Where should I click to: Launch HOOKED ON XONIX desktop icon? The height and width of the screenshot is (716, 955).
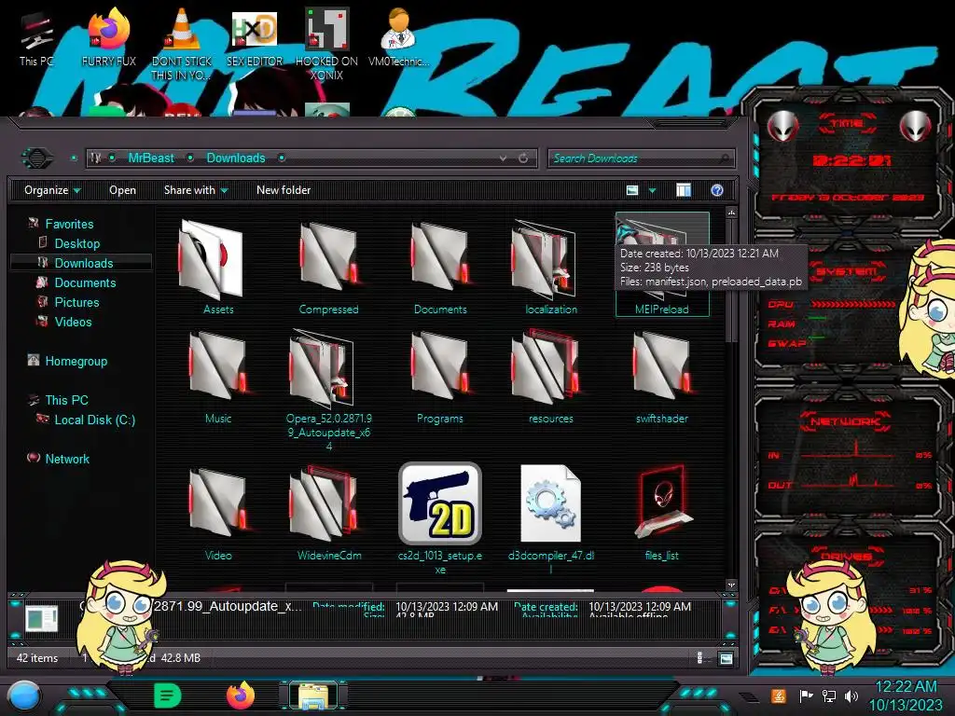coord(326,43)
